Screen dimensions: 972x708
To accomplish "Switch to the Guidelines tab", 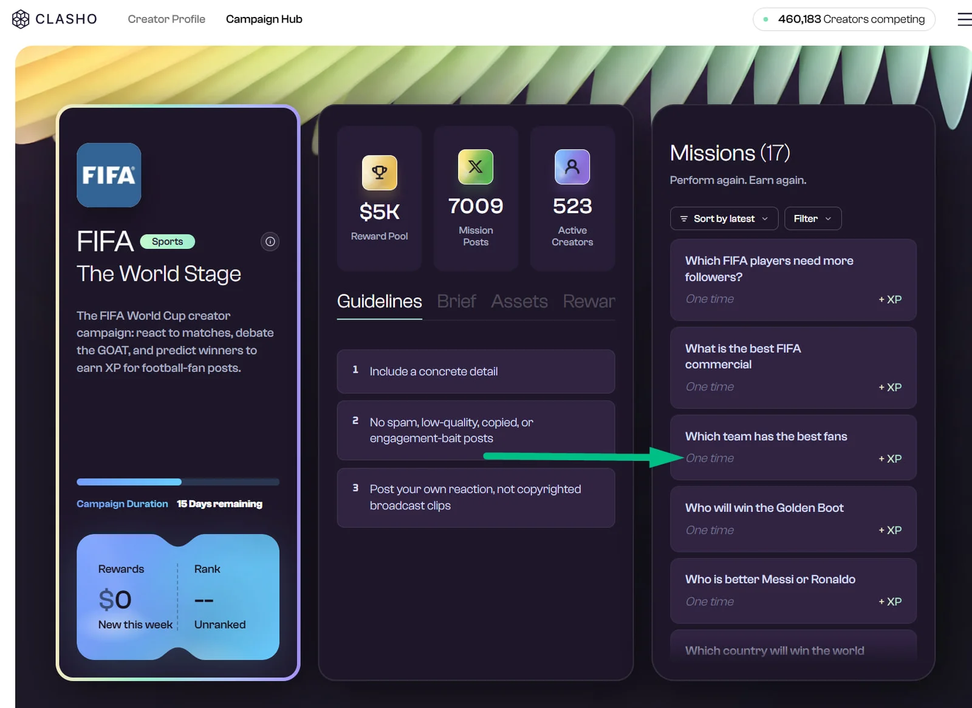I will (380, 301).
